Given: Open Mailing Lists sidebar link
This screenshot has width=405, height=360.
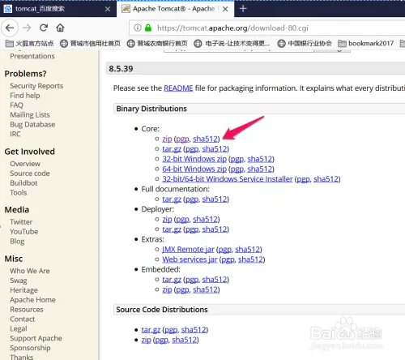Looking at the screenshot, I should (30, 115).
